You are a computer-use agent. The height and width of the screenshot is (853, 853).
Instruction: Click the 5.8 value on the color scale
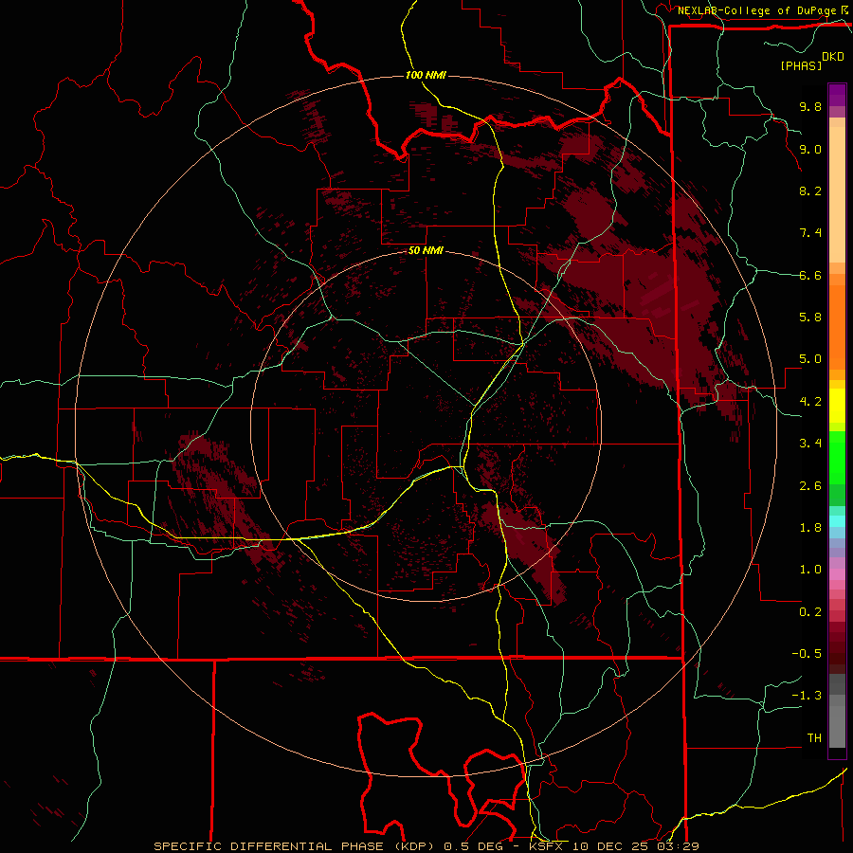810,318
